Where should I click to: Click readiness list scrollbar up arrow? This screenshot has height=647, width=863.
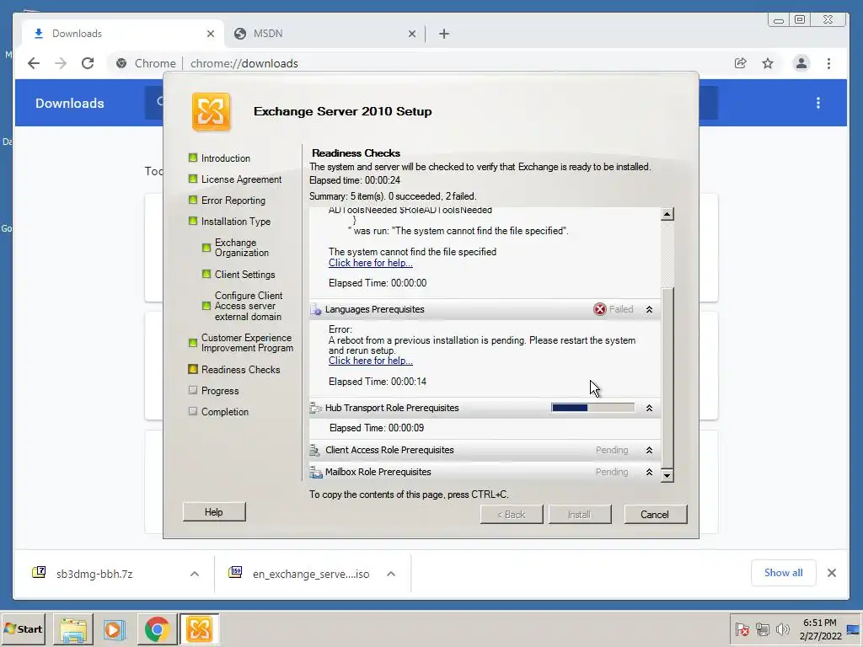pos(667,214)
